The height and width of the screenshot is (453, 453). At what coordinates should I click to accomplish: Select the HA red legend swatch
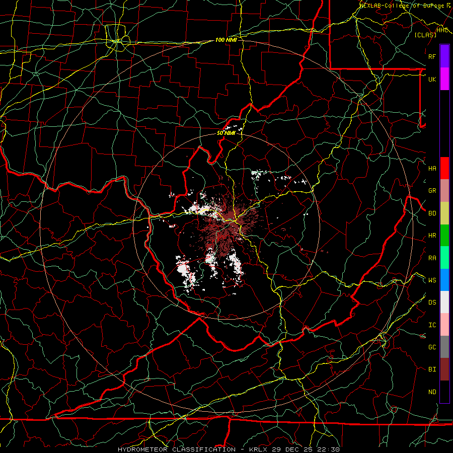pos(444,168)
